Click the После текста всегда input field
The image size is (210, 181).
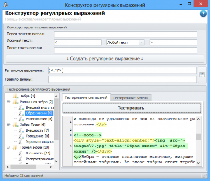tap(126, 50)
